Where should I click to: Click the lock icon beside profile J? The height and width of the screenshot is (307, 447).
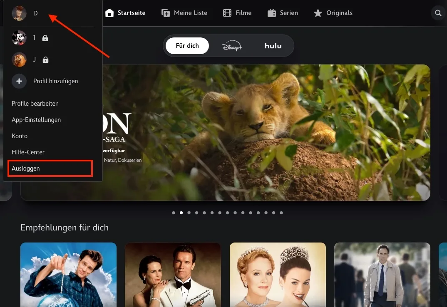(x=45, y=59)
